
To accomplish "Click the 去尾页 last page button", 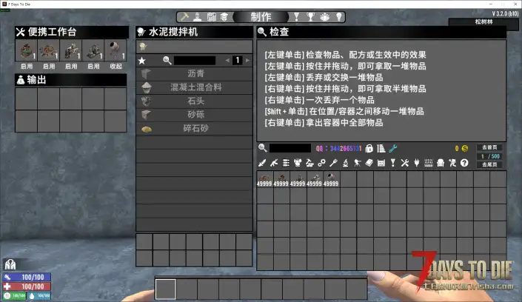I will point(489,164).
